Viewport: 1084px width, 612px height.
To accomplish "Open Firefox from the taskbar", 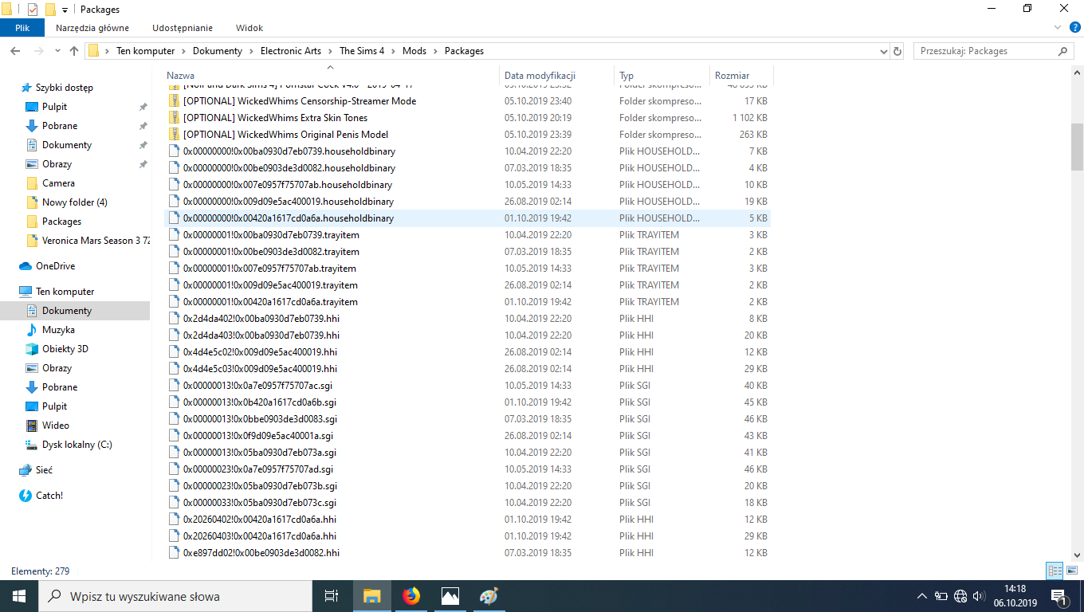I will coord(411,596).
